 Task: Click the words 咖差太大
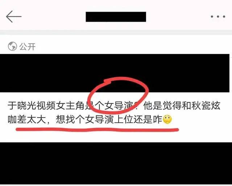click(27, 119)
